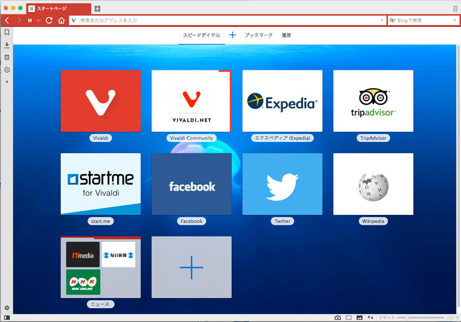Reload the current page
The image size is (461, 322).
point(49,20)
